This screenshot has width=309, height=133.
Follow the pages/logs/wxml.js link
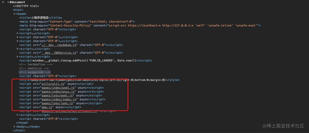57,95
